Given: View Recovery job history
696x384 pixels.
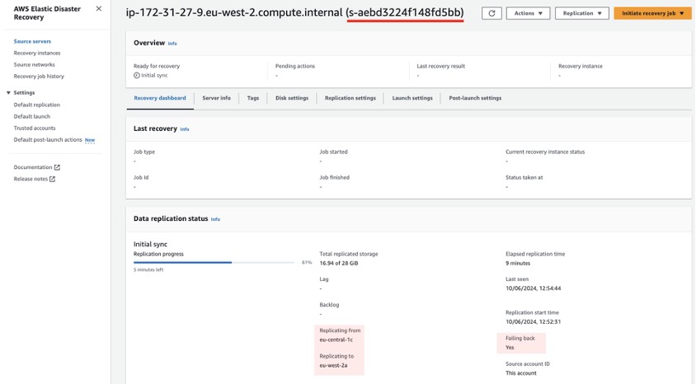Looking at the screenshot, I should (x=39, y=77).
